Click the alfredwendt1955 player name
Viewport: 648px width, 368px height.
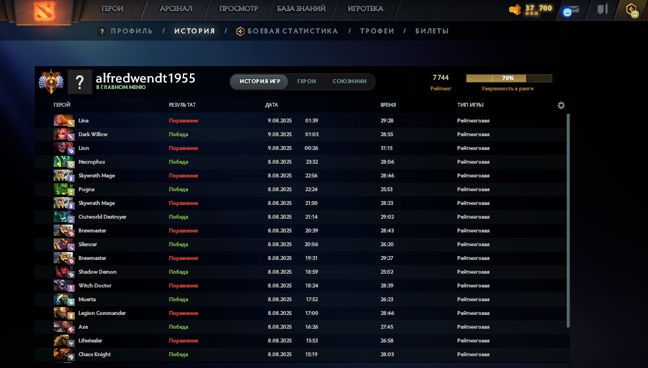145,78
